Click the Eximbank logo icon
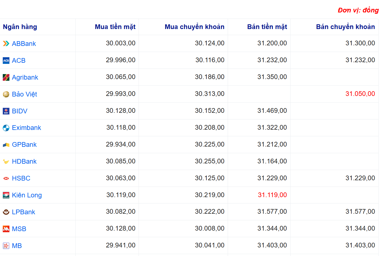Image resolution: width=381 pixels, height=256 pixels. (x=6, y=128)
